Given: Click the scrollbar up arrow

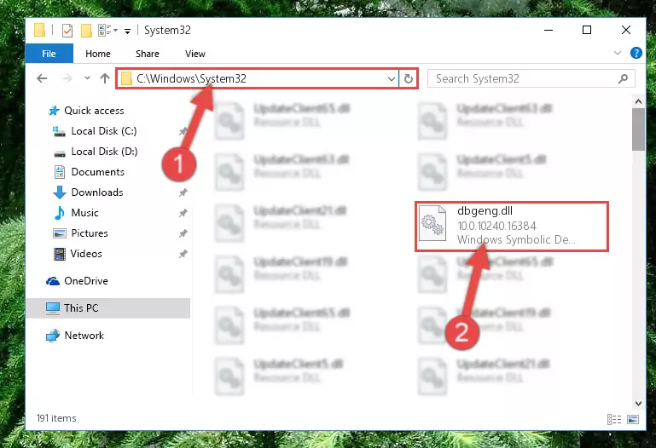Looking at the screenshot, I should (x=638, y=101).
